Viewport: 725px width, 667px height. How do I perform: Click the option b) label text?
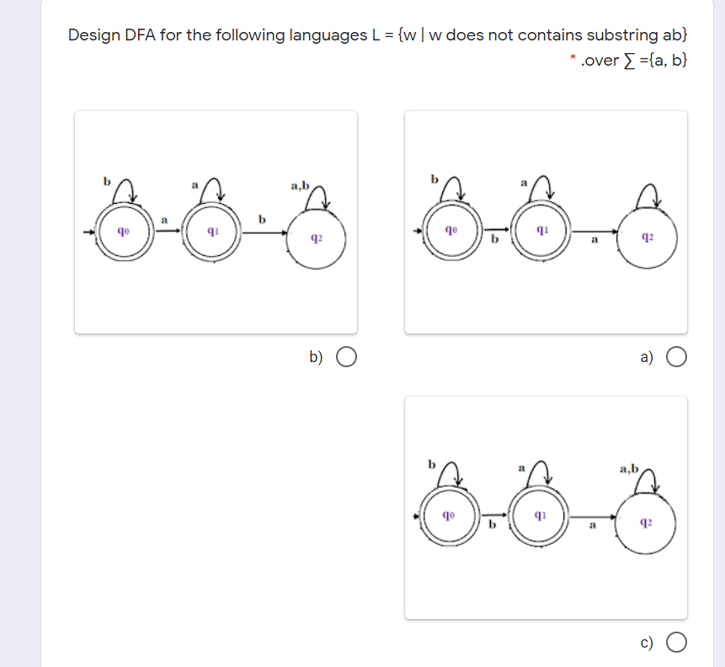click(317, 356)
